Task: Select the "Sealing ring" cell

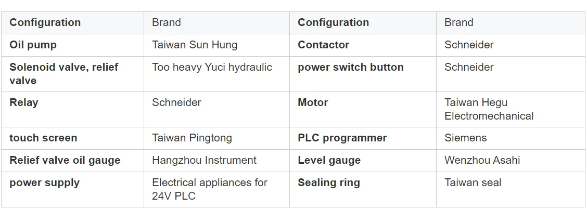Action: 328,183
